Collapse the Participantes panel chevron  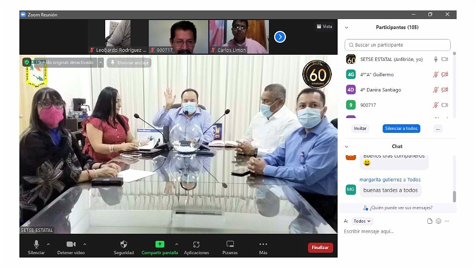click(x=347, y=28)
